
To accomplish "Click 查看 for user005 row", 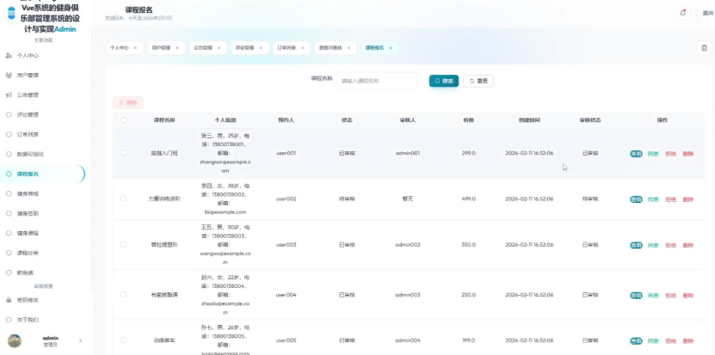I will tap(636, 341).
